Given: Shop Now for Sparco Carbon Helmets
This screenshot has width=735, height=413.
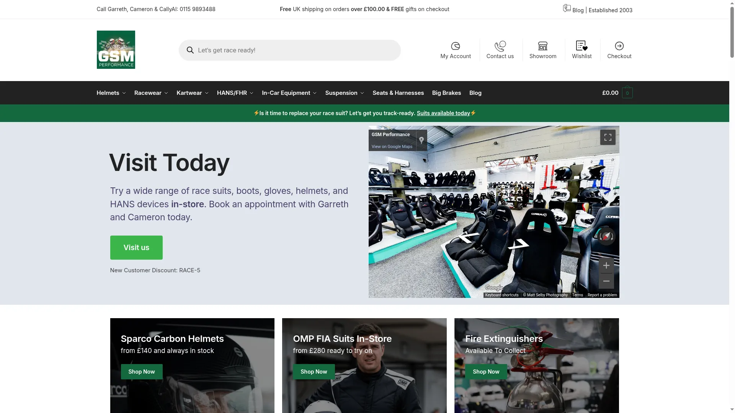Looking at the screenshot, I should tap(142, 372).
